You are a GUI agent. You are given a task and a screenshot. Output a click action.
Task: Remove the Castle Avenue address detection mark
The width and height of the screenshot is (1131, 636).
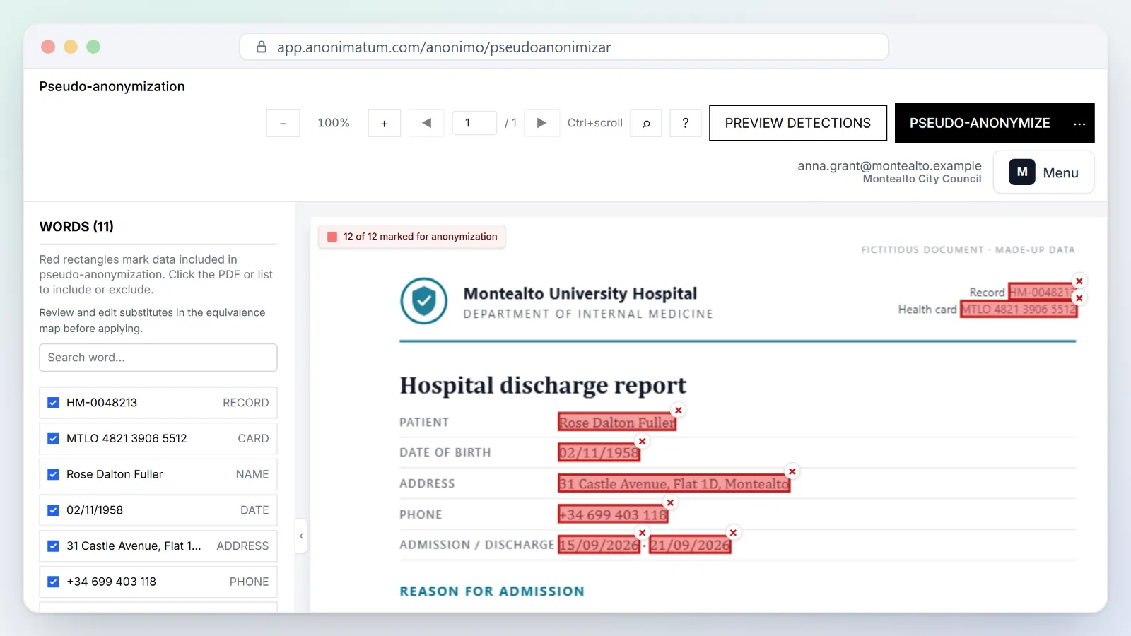tap(792, 471)
